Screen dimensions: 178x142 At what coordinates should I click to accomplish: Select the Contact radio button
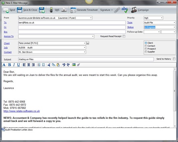pos(146,46)
